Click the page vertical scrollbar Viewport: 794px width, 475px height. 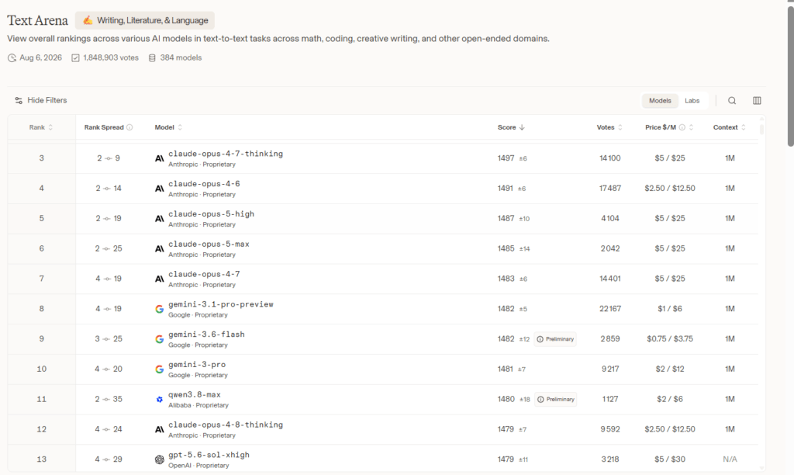tap(790, 76)
